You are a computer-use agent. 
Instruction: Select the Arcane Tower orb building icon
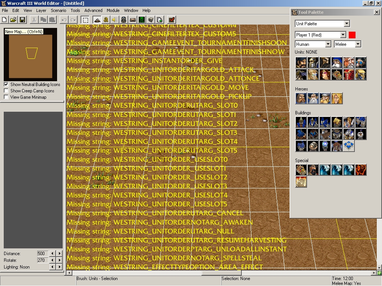click(325, 146)
